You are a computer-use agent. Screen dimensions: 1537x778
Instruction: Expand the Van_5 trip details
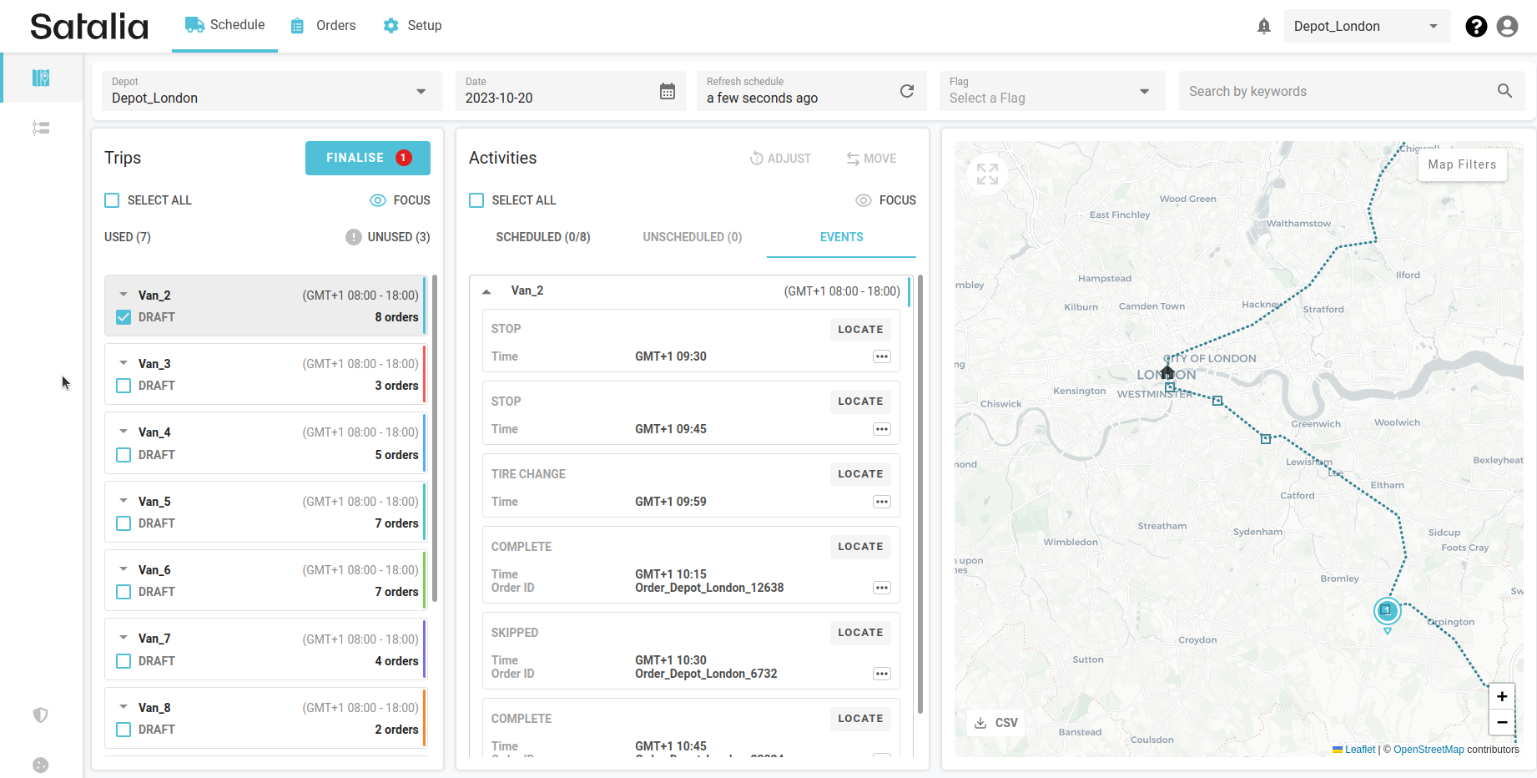click(x=123, y=501)
